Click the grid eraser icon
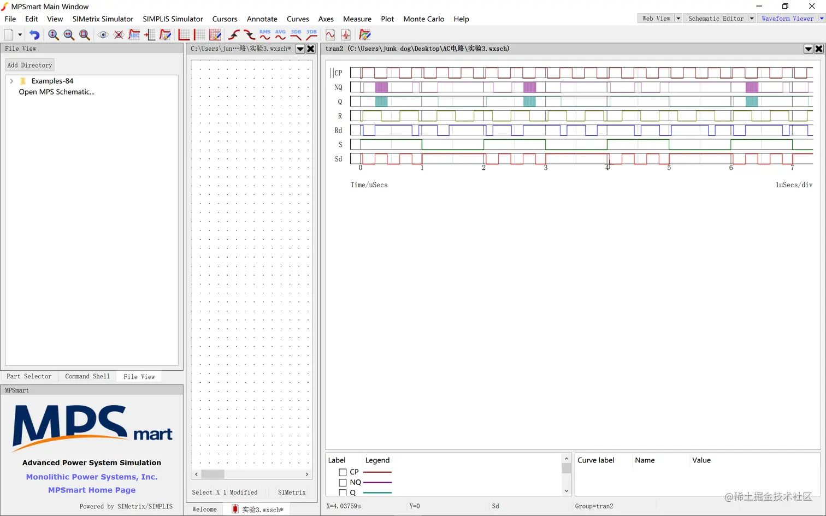Image resolution: width=826 pixels, height=516 pixels. pos(215,35)
